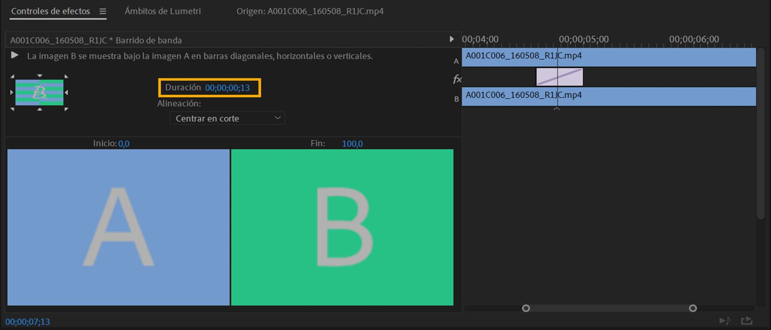Click the bottom edge selector arrow on thumbnail
Viewport: 771px width, 330px height.
point(39,109)
